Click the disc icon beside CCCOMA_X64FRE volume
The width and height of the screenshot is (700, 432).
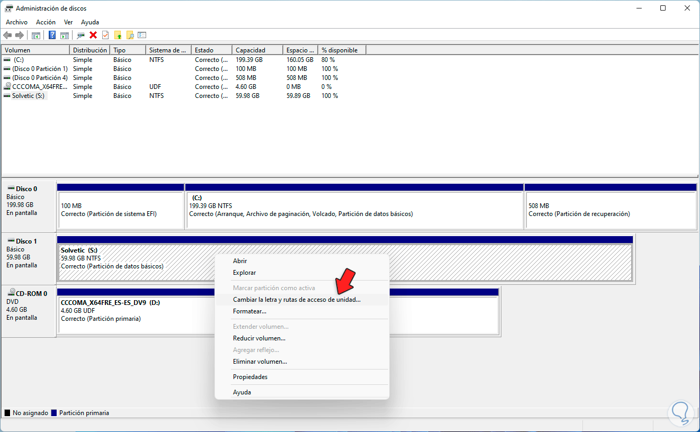tap(7, 87)
